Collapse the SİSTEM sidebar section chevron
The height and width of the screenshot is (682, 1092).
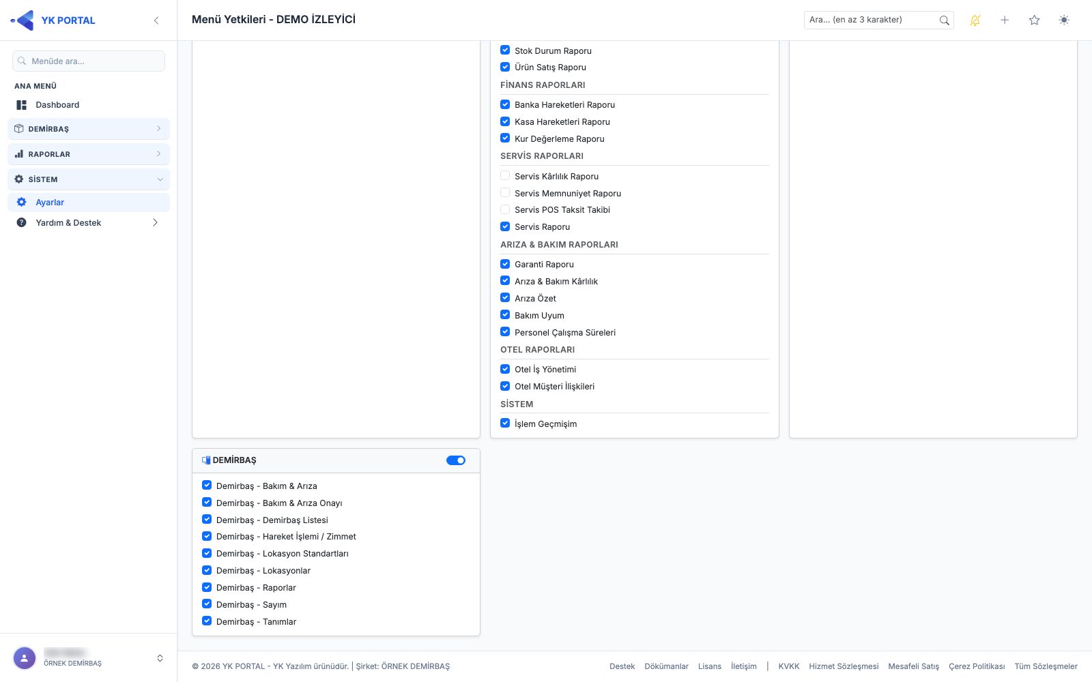pos(160,179)
